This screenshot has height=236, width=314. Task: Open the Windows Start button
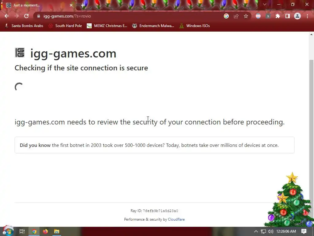(8, 231)
